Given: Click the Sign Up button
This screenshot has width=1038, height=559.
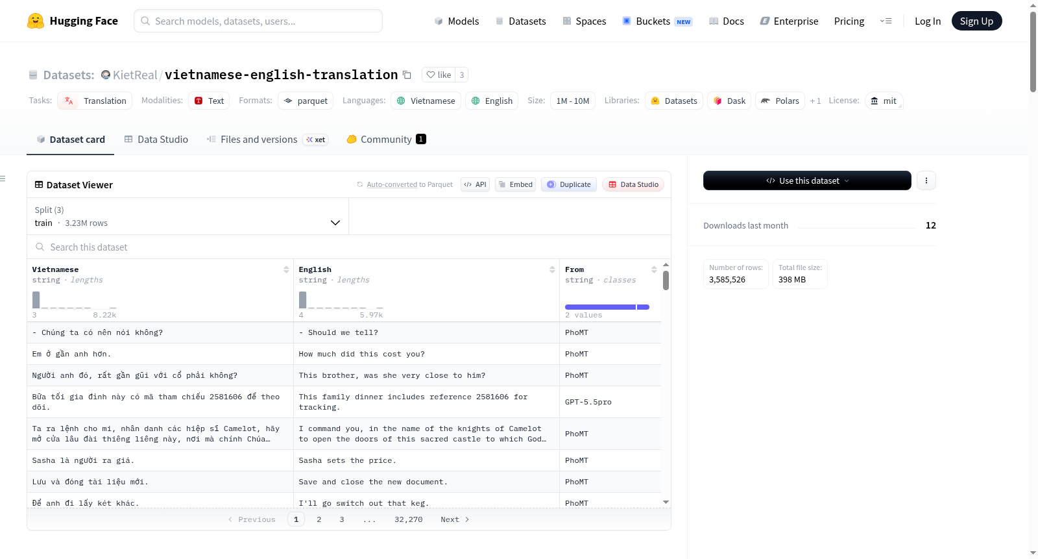Looking at the screenshot, I should [x=976, y=21].
